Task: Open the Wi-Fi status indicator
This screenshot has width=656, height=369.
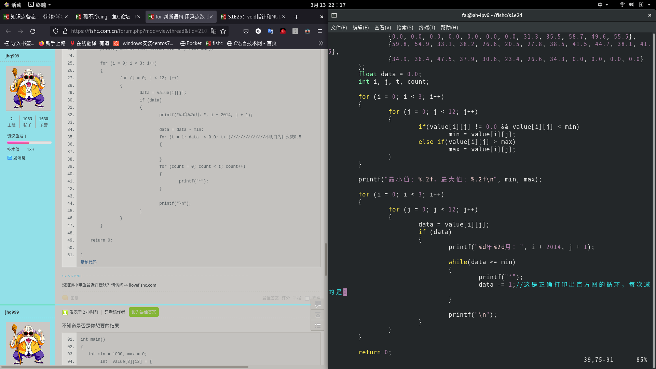Action: [x=622, y=5]
